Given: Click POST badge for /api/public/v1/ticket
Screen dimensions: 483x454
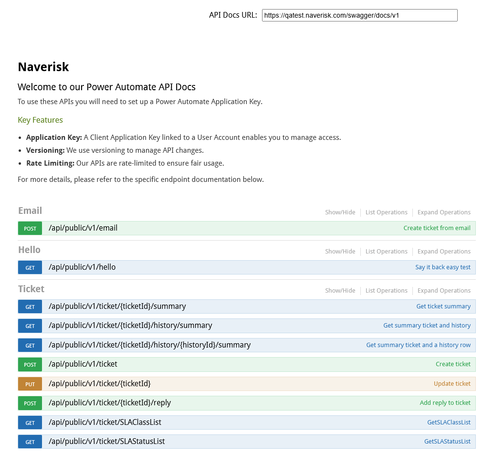Looking at the screenshot, I should tap(30, 364).
